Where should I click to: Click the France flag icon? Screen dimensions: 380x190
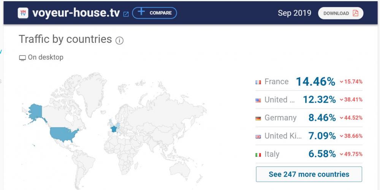[258, 82]
